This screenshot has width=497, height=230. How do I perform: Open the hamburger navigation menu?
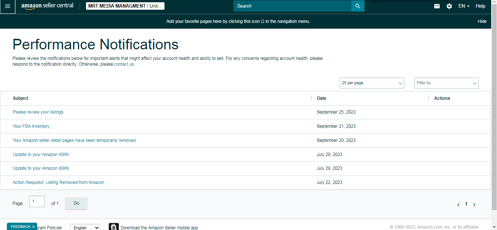8,6
